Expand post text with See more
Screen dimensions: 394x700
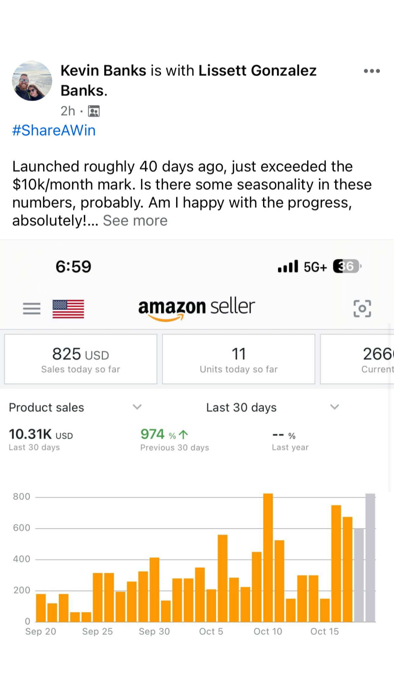(135, 221)
